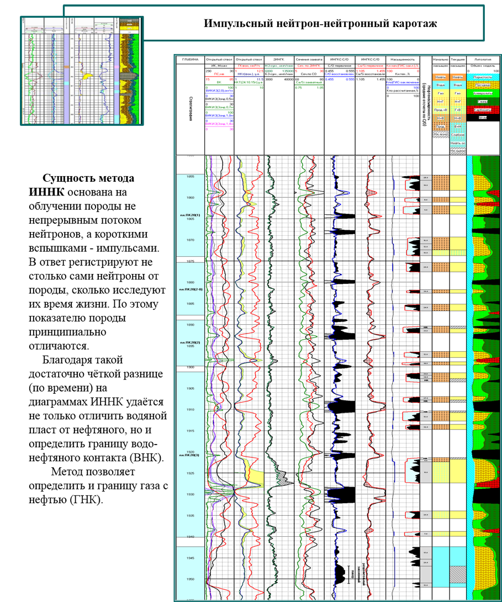Click the 'ГЛУБИНА' column header
The height and width of the screenshot is (602, 502).
click(191, 60)
